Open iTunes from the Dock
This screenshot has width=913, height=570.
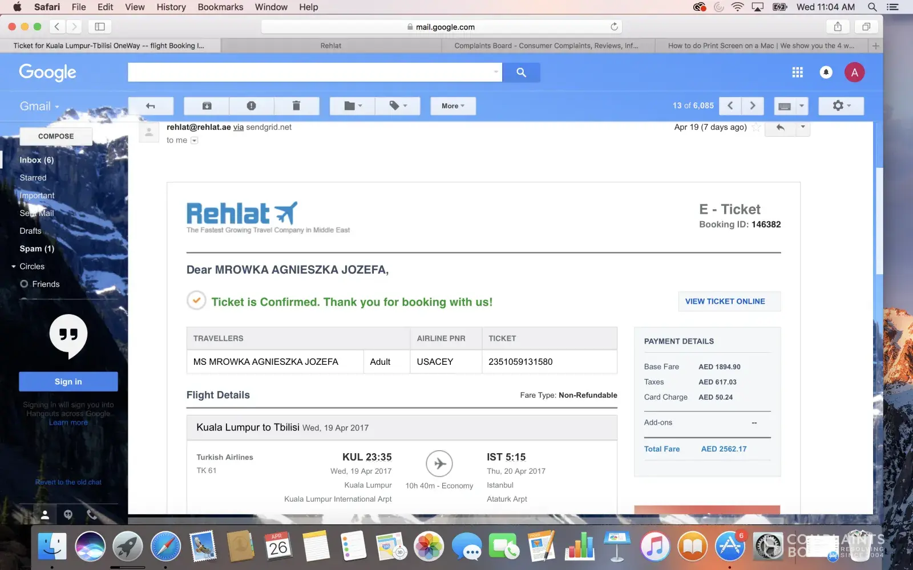coord(655,546)
